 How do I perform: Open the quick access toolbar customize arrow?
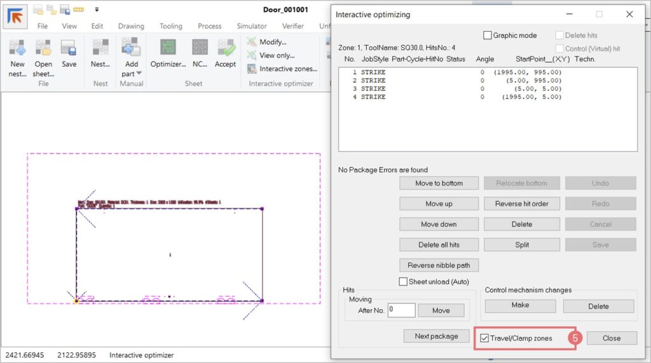[97, 10]
